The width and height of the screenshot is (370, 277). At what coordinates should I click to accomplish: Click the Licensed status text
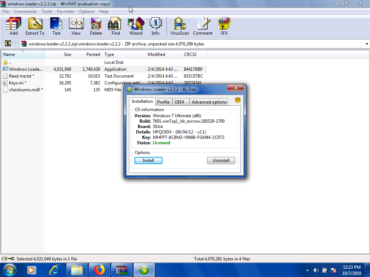(x=162, y=143)
